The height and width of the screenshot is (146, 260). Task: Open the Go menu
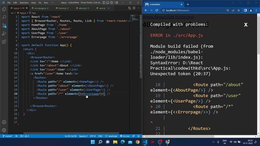[40, 3]
